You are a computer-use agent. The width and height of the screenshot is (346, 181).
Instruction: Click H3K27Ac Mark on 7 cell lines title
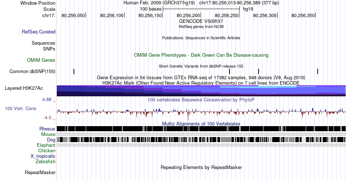tap(201, 83)
